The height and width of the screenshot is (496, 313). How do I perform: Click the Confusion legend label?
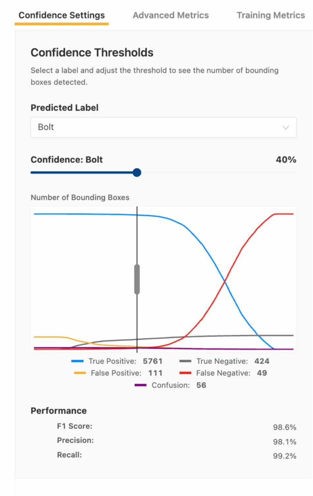tap(171, 385)
